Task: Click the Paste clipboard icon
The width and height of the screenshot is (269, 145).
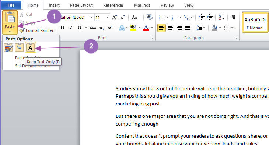Action: coord(10,17)
